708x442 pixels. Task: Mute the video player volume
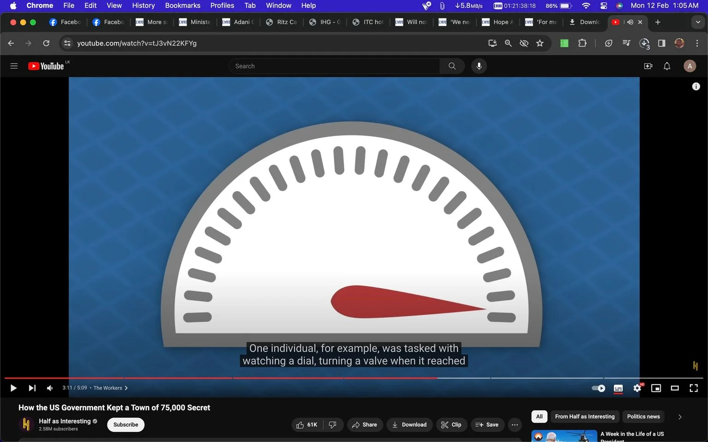[x=50, y=388]
